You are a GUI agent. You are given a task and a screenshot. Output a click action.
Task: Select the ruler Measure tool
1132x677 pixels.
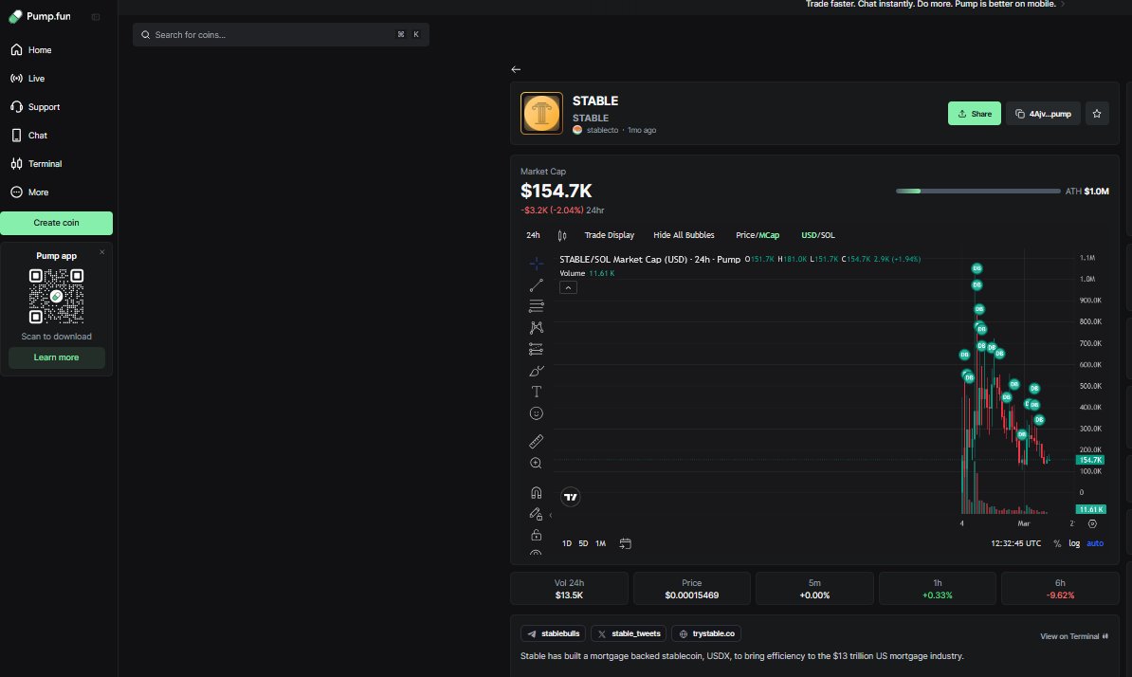click(536, 441)
